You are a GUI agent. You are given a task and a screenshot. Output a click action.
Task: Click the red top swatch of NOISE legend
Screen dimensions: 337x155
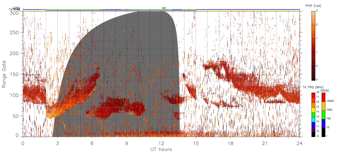coord(324,97)
